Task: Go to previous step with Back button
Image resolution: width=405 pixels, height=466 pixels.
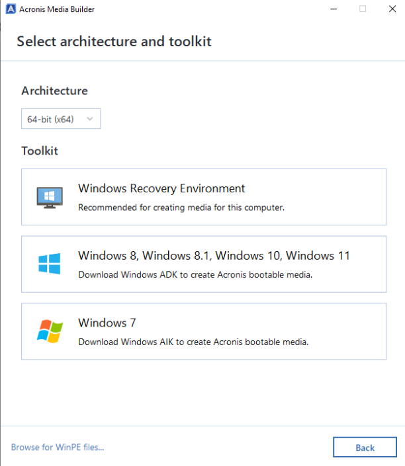Action: pos(365,447)
